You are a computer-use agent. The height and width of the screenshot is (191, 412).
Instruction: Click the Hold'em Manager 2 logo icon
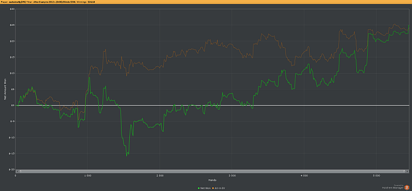click(x=406, y=187)
